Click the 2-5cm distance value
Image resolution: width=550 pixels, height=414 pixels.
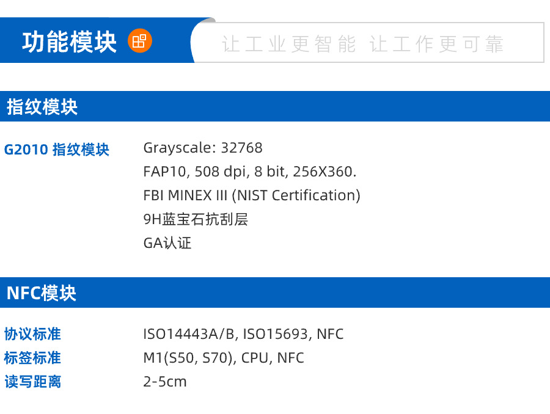[164, 382]
